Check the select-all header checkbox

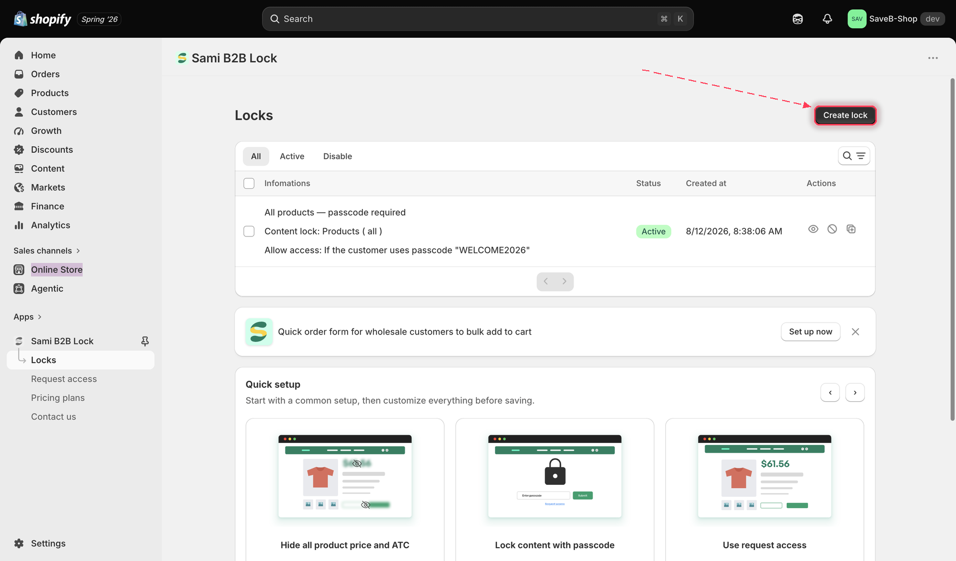click(249, 183)
